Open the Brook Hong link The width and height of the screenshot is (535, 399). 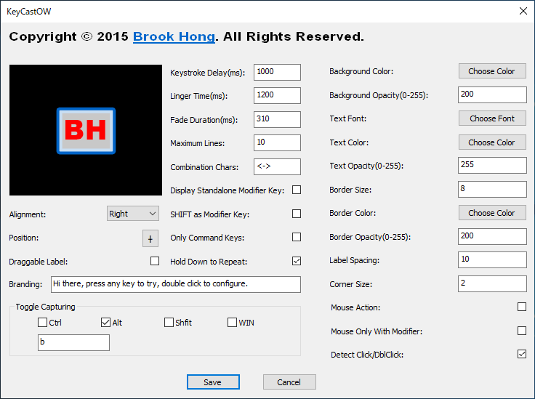tap(174, 36)
